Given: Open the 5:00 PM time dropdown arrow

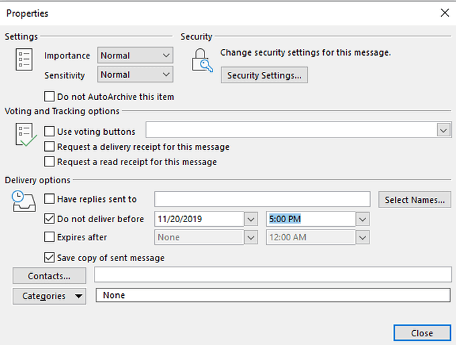Looking at the screenshot, I should pos(362,219).
